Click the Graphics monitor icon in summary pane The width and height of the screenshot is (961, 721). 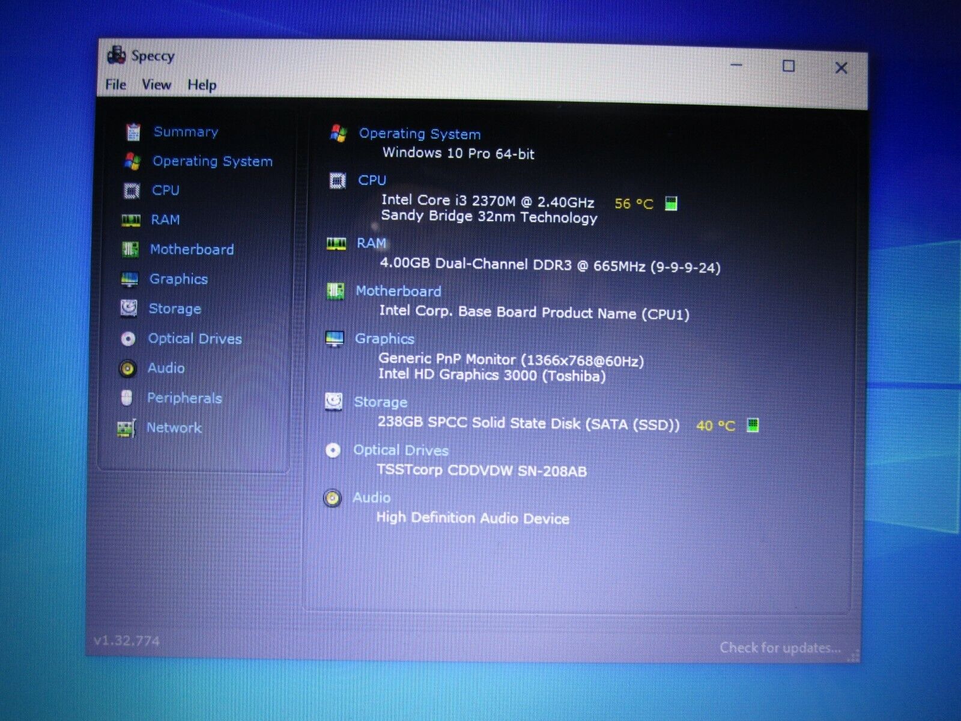pos(335,339)
